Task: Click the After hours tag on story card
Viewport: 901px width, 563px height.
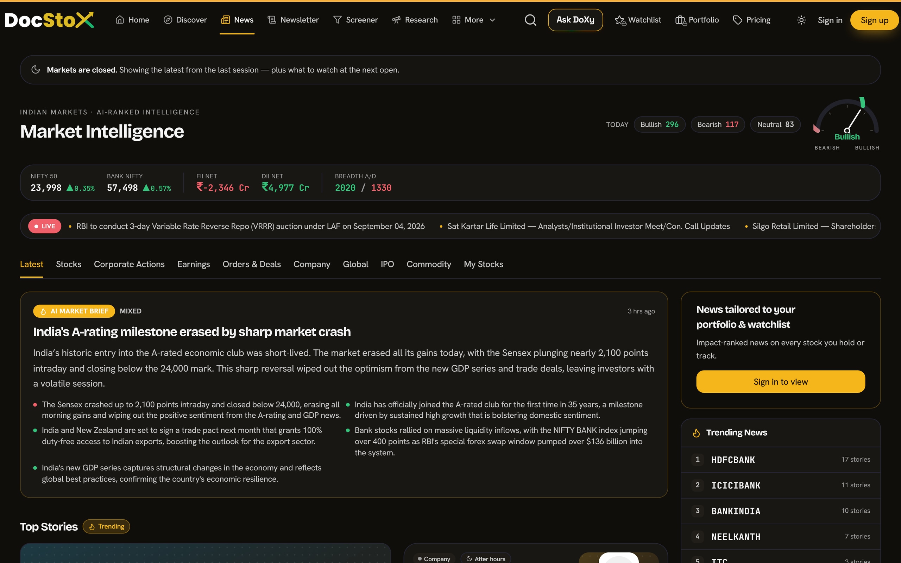Action: pyautogui.click(x=485, y=558)
